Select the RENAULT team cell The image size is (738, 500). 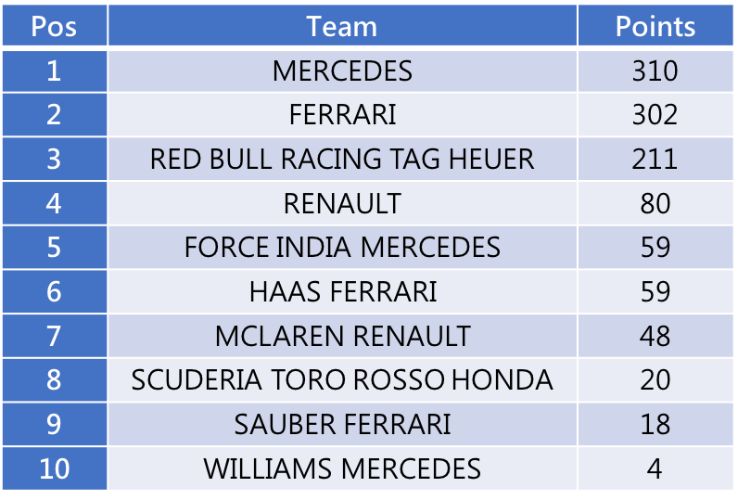pyautogui.click(x=342, y=203)
